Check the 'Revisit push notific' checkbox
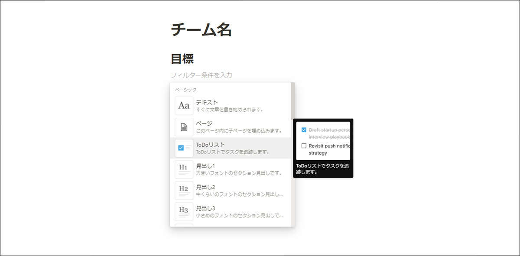This screenshot has height=256, width=520. (304, 146)
